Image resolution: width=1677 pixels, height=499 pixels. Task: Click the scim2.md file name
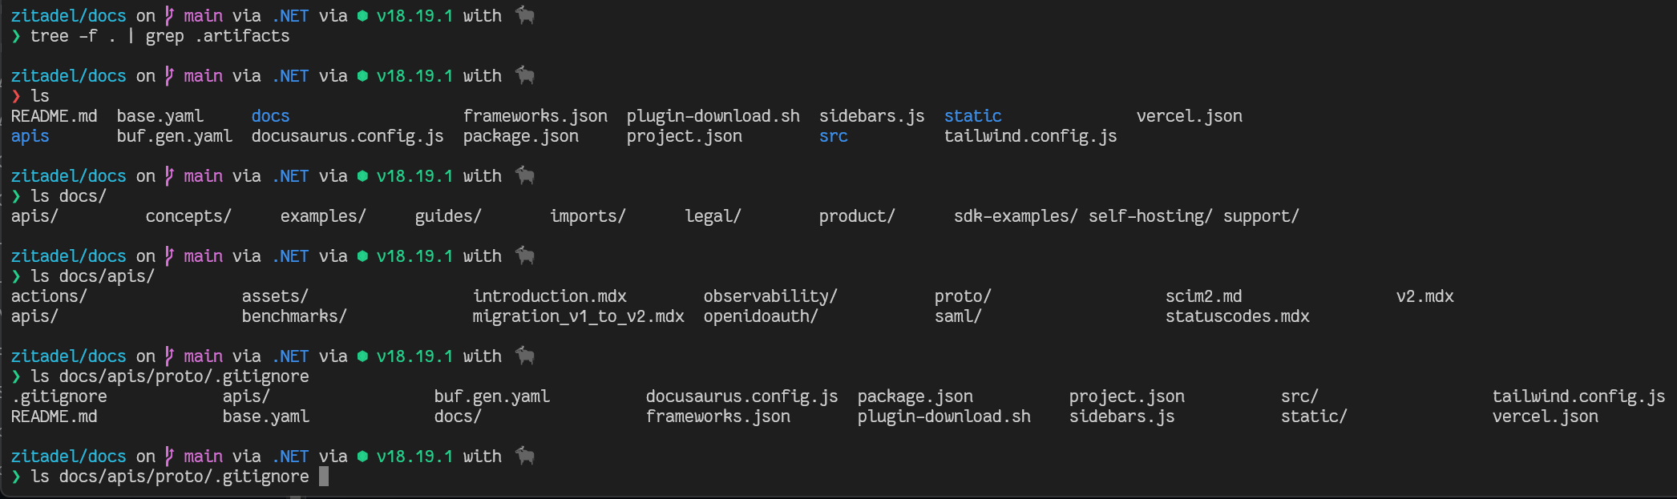pos(1203,296)
